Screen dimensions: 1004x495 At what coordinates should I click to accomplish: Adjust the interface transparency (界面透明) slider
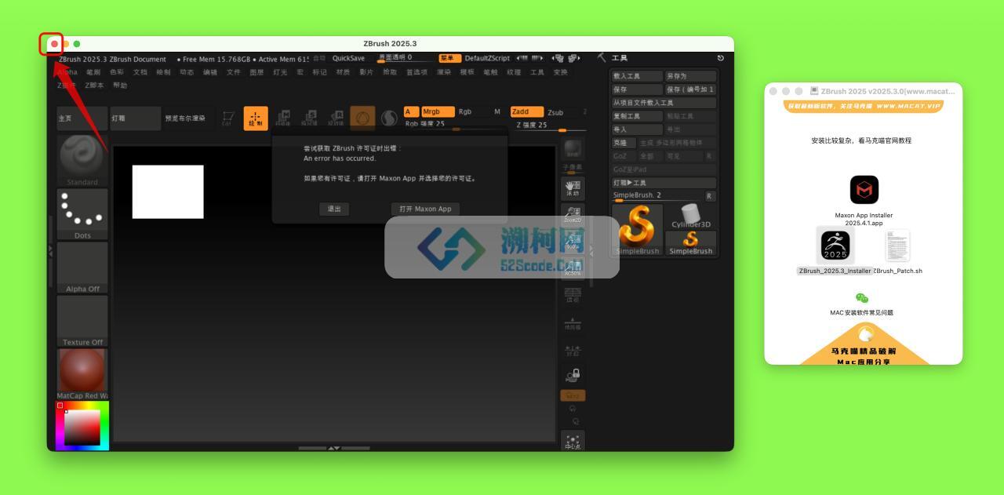[x=406, y=58]
